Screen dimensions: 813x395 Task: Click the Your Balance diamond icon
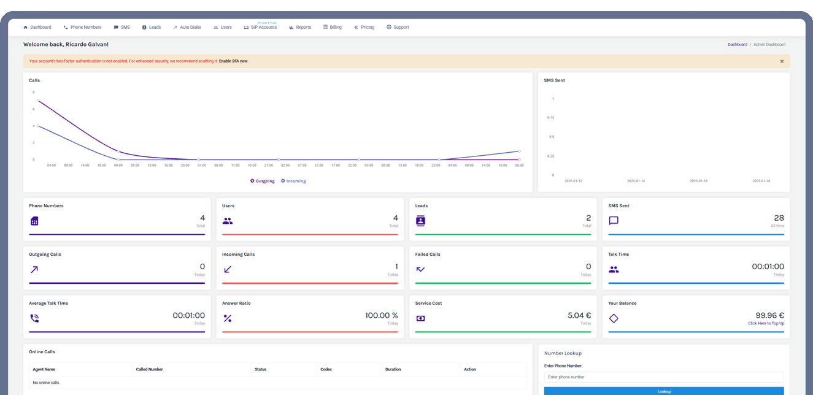click(x=614, y=318)
